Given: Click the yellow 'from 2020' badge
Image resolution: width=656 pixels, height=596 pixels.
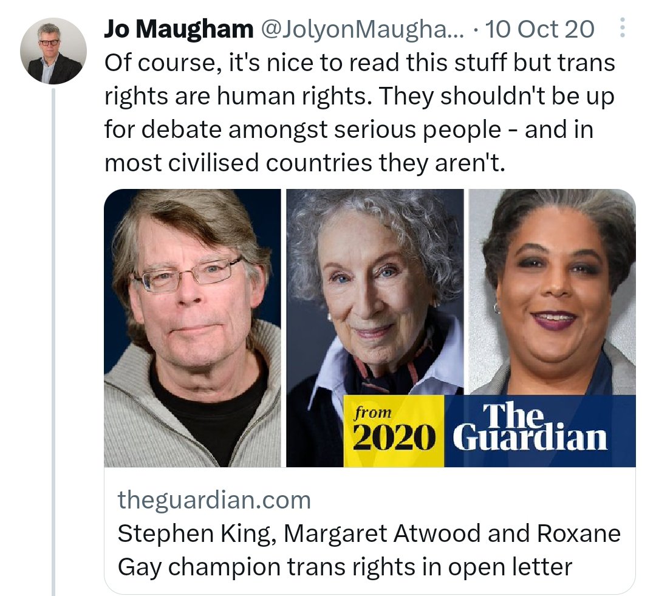Looking at the screenshot, I should coord(393,431).
